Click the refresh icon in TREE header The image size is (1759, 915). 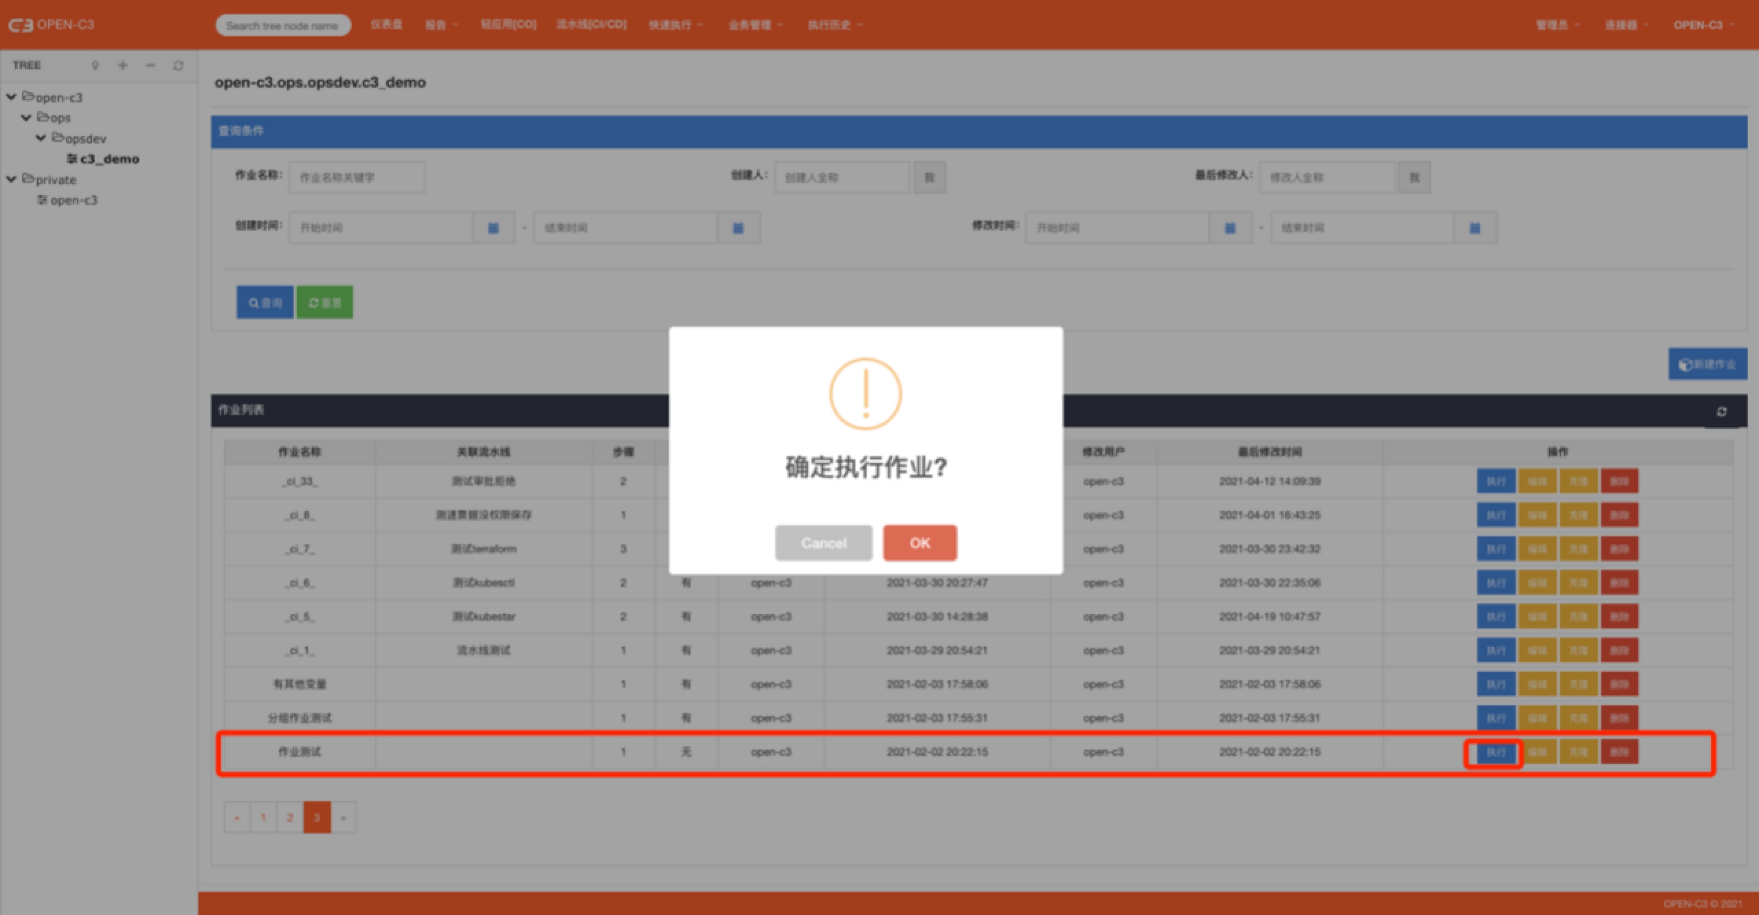(x=179, y=65)
